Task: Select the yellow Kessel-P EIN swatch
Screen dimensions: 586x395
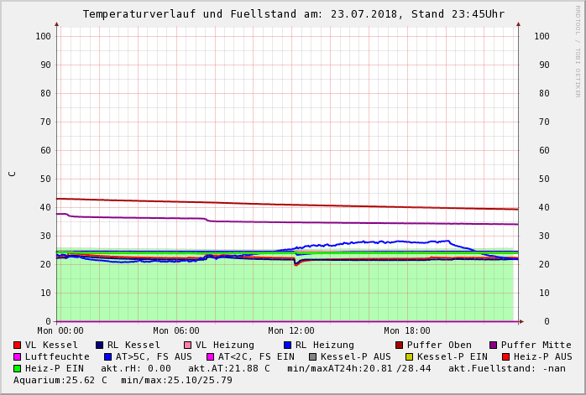Action: [410, 357]
